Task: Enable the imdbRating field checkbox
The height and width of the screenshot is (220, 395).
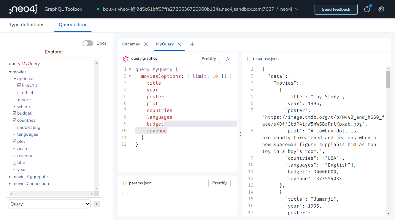Action: [14, 127]
